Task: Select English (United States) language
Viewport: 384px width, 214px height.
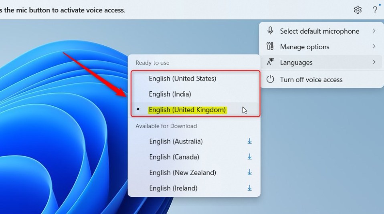Action: (x=195, y=79)
